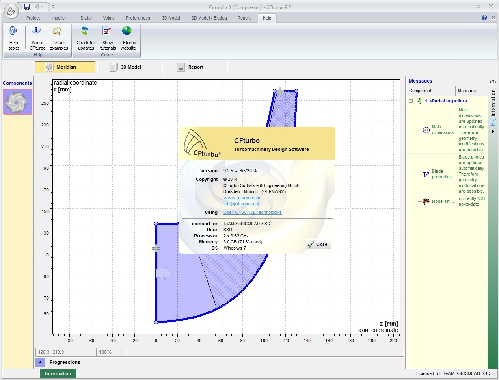499x380 pixels.
Task: Click the plus handle on inlet edge
Action: pos(156,248)
